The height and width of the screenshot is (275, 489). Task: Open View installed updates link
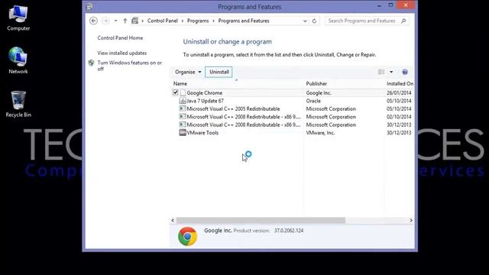click(x=122, y=53)
